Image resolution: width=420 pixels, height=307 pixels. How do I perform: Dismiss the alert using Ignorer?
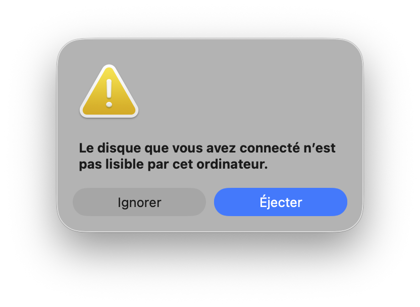[139, 202]
